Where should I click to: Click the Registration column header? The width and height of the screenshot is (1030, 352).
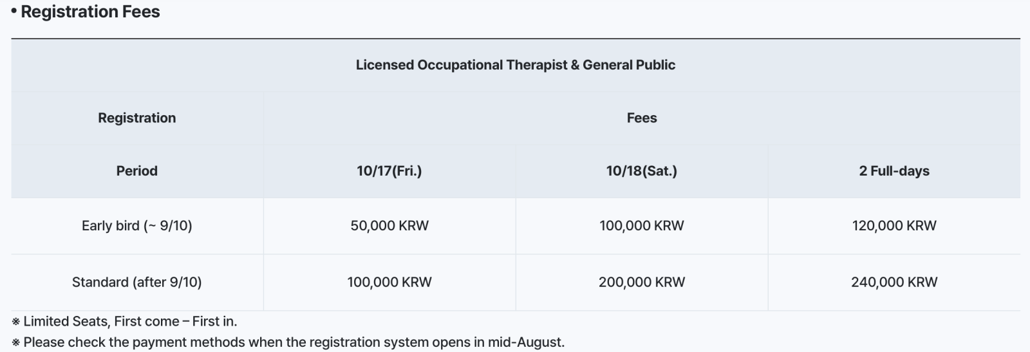[x=137, y=118]
